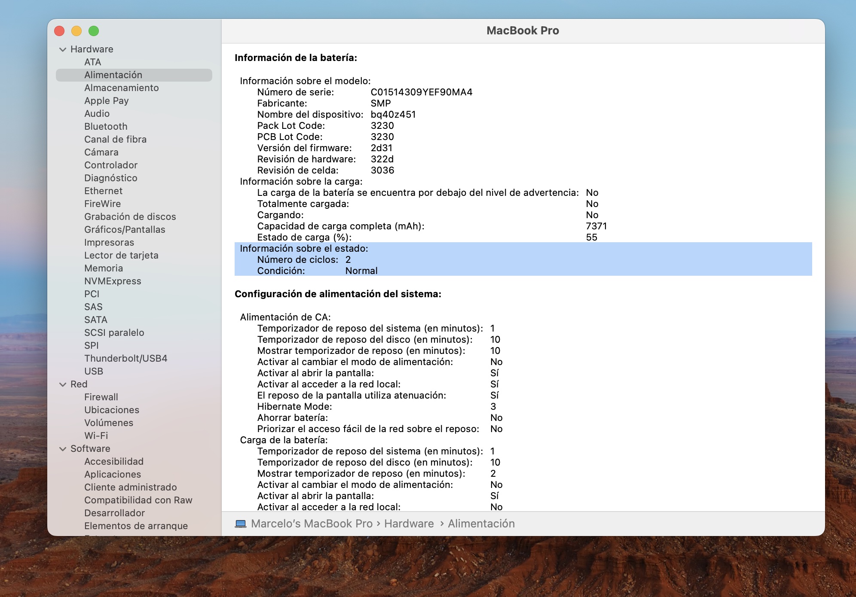Select Firewall under Red
Screen dimensions: 856x597
pyautogui.click(x=101, y=397)
